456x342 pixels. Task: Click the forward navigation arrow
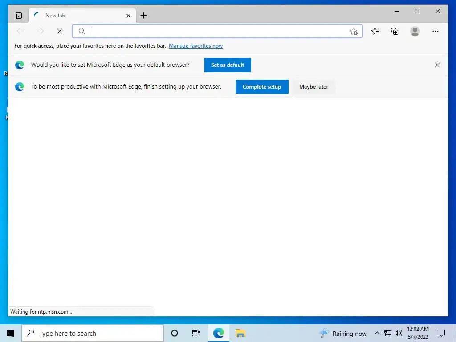coord(40,31)
